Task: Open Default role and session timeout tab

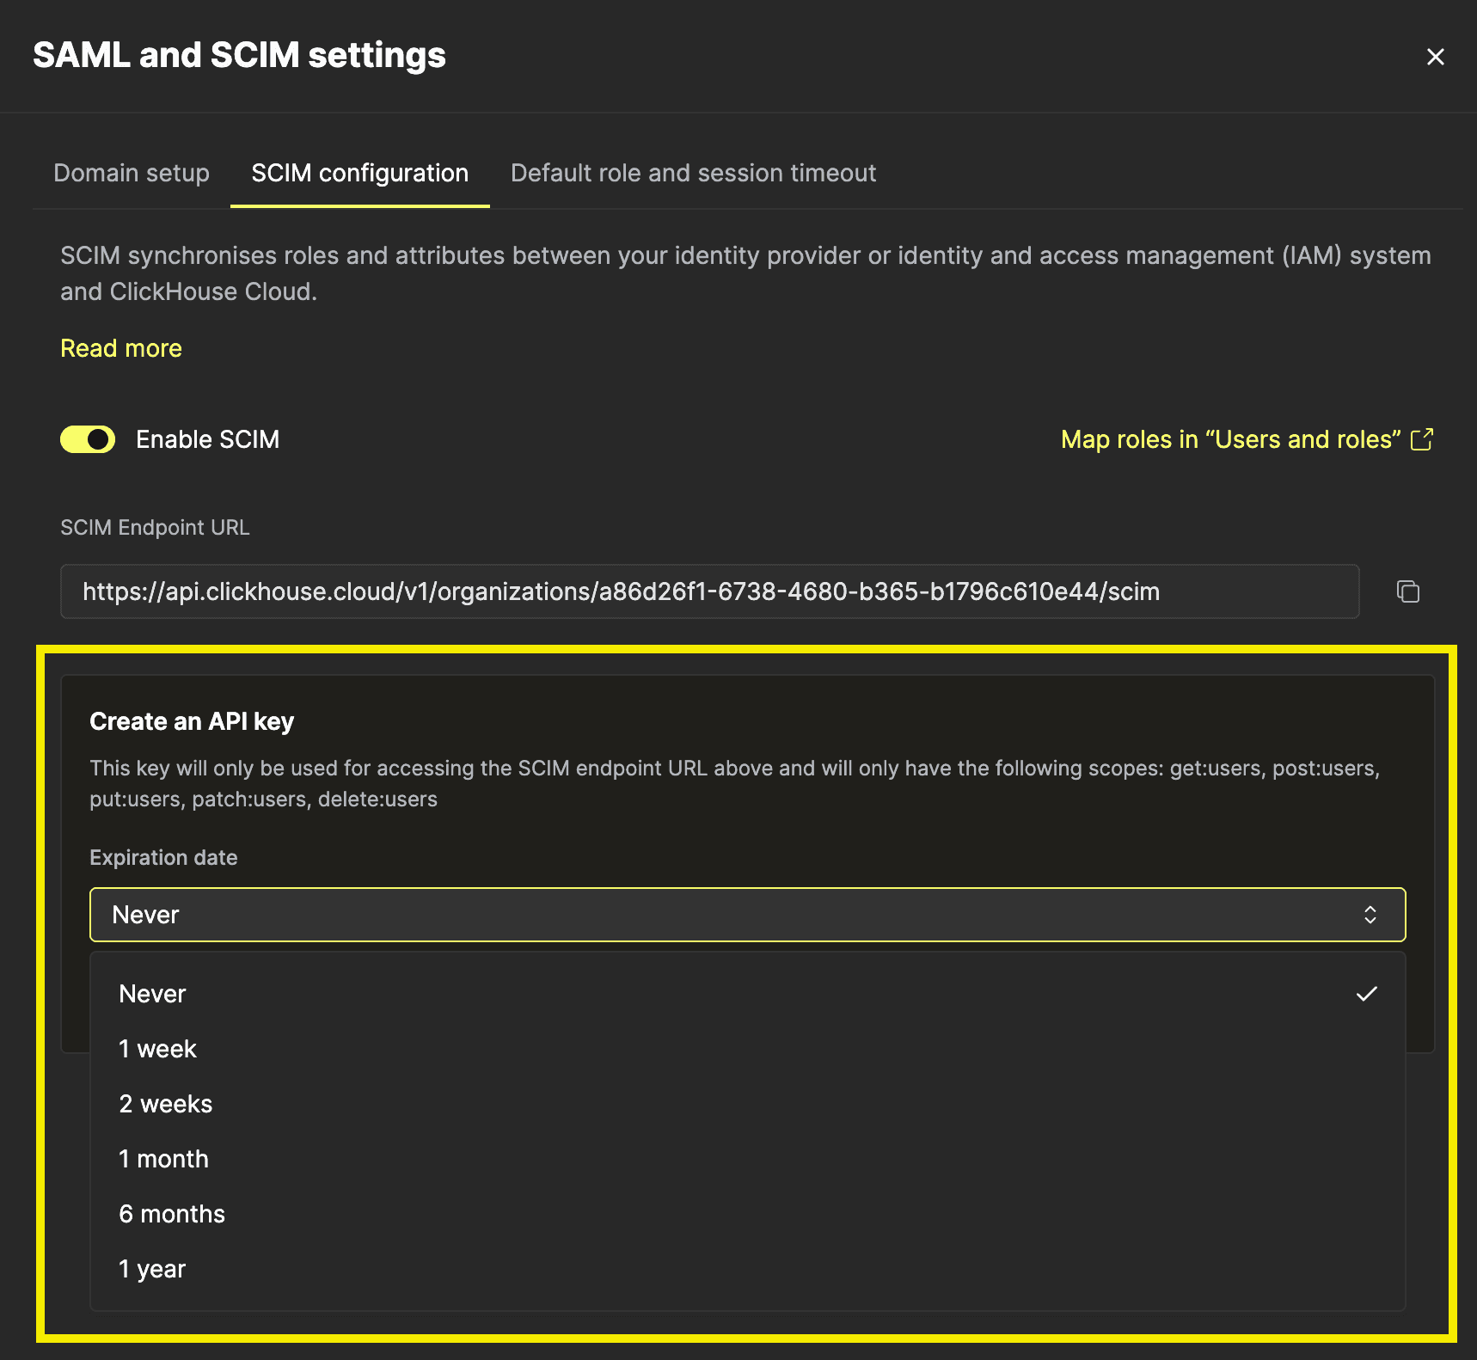Action: [694, 173]
